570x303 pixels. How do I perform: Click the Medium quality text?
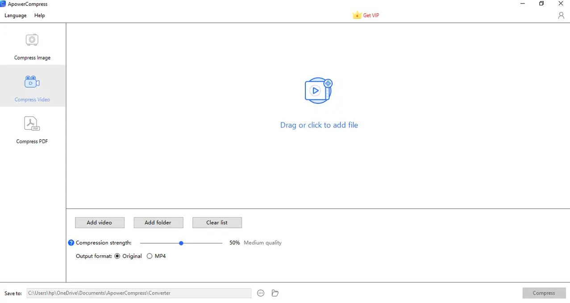coord(262,243)
